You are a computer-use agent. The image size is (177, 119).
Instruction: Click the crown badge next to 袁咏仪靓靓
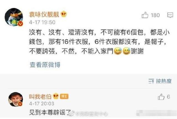[x=64, y=14]
